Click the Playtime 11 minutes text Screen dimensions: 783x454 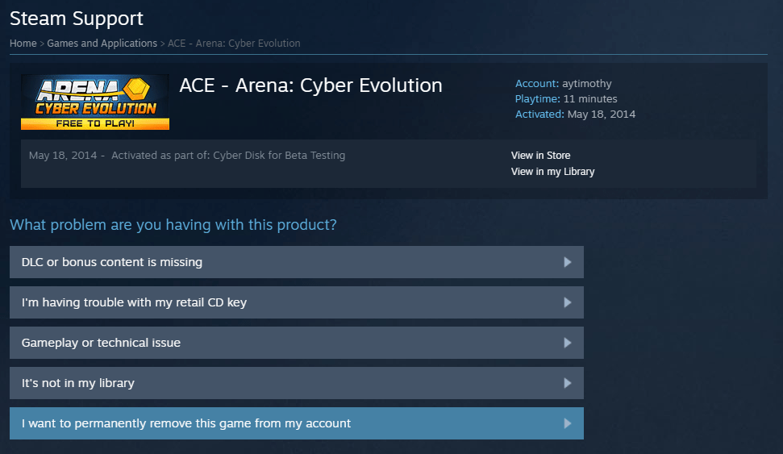point(566,99)
